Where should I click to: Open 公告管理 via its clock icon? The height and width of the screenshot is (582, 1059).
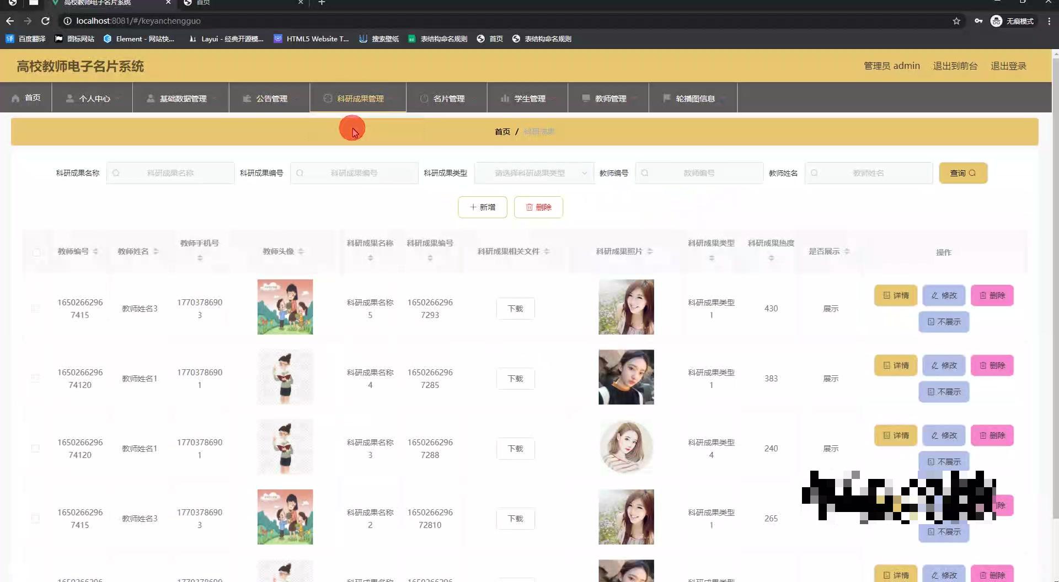pos(247,98)
